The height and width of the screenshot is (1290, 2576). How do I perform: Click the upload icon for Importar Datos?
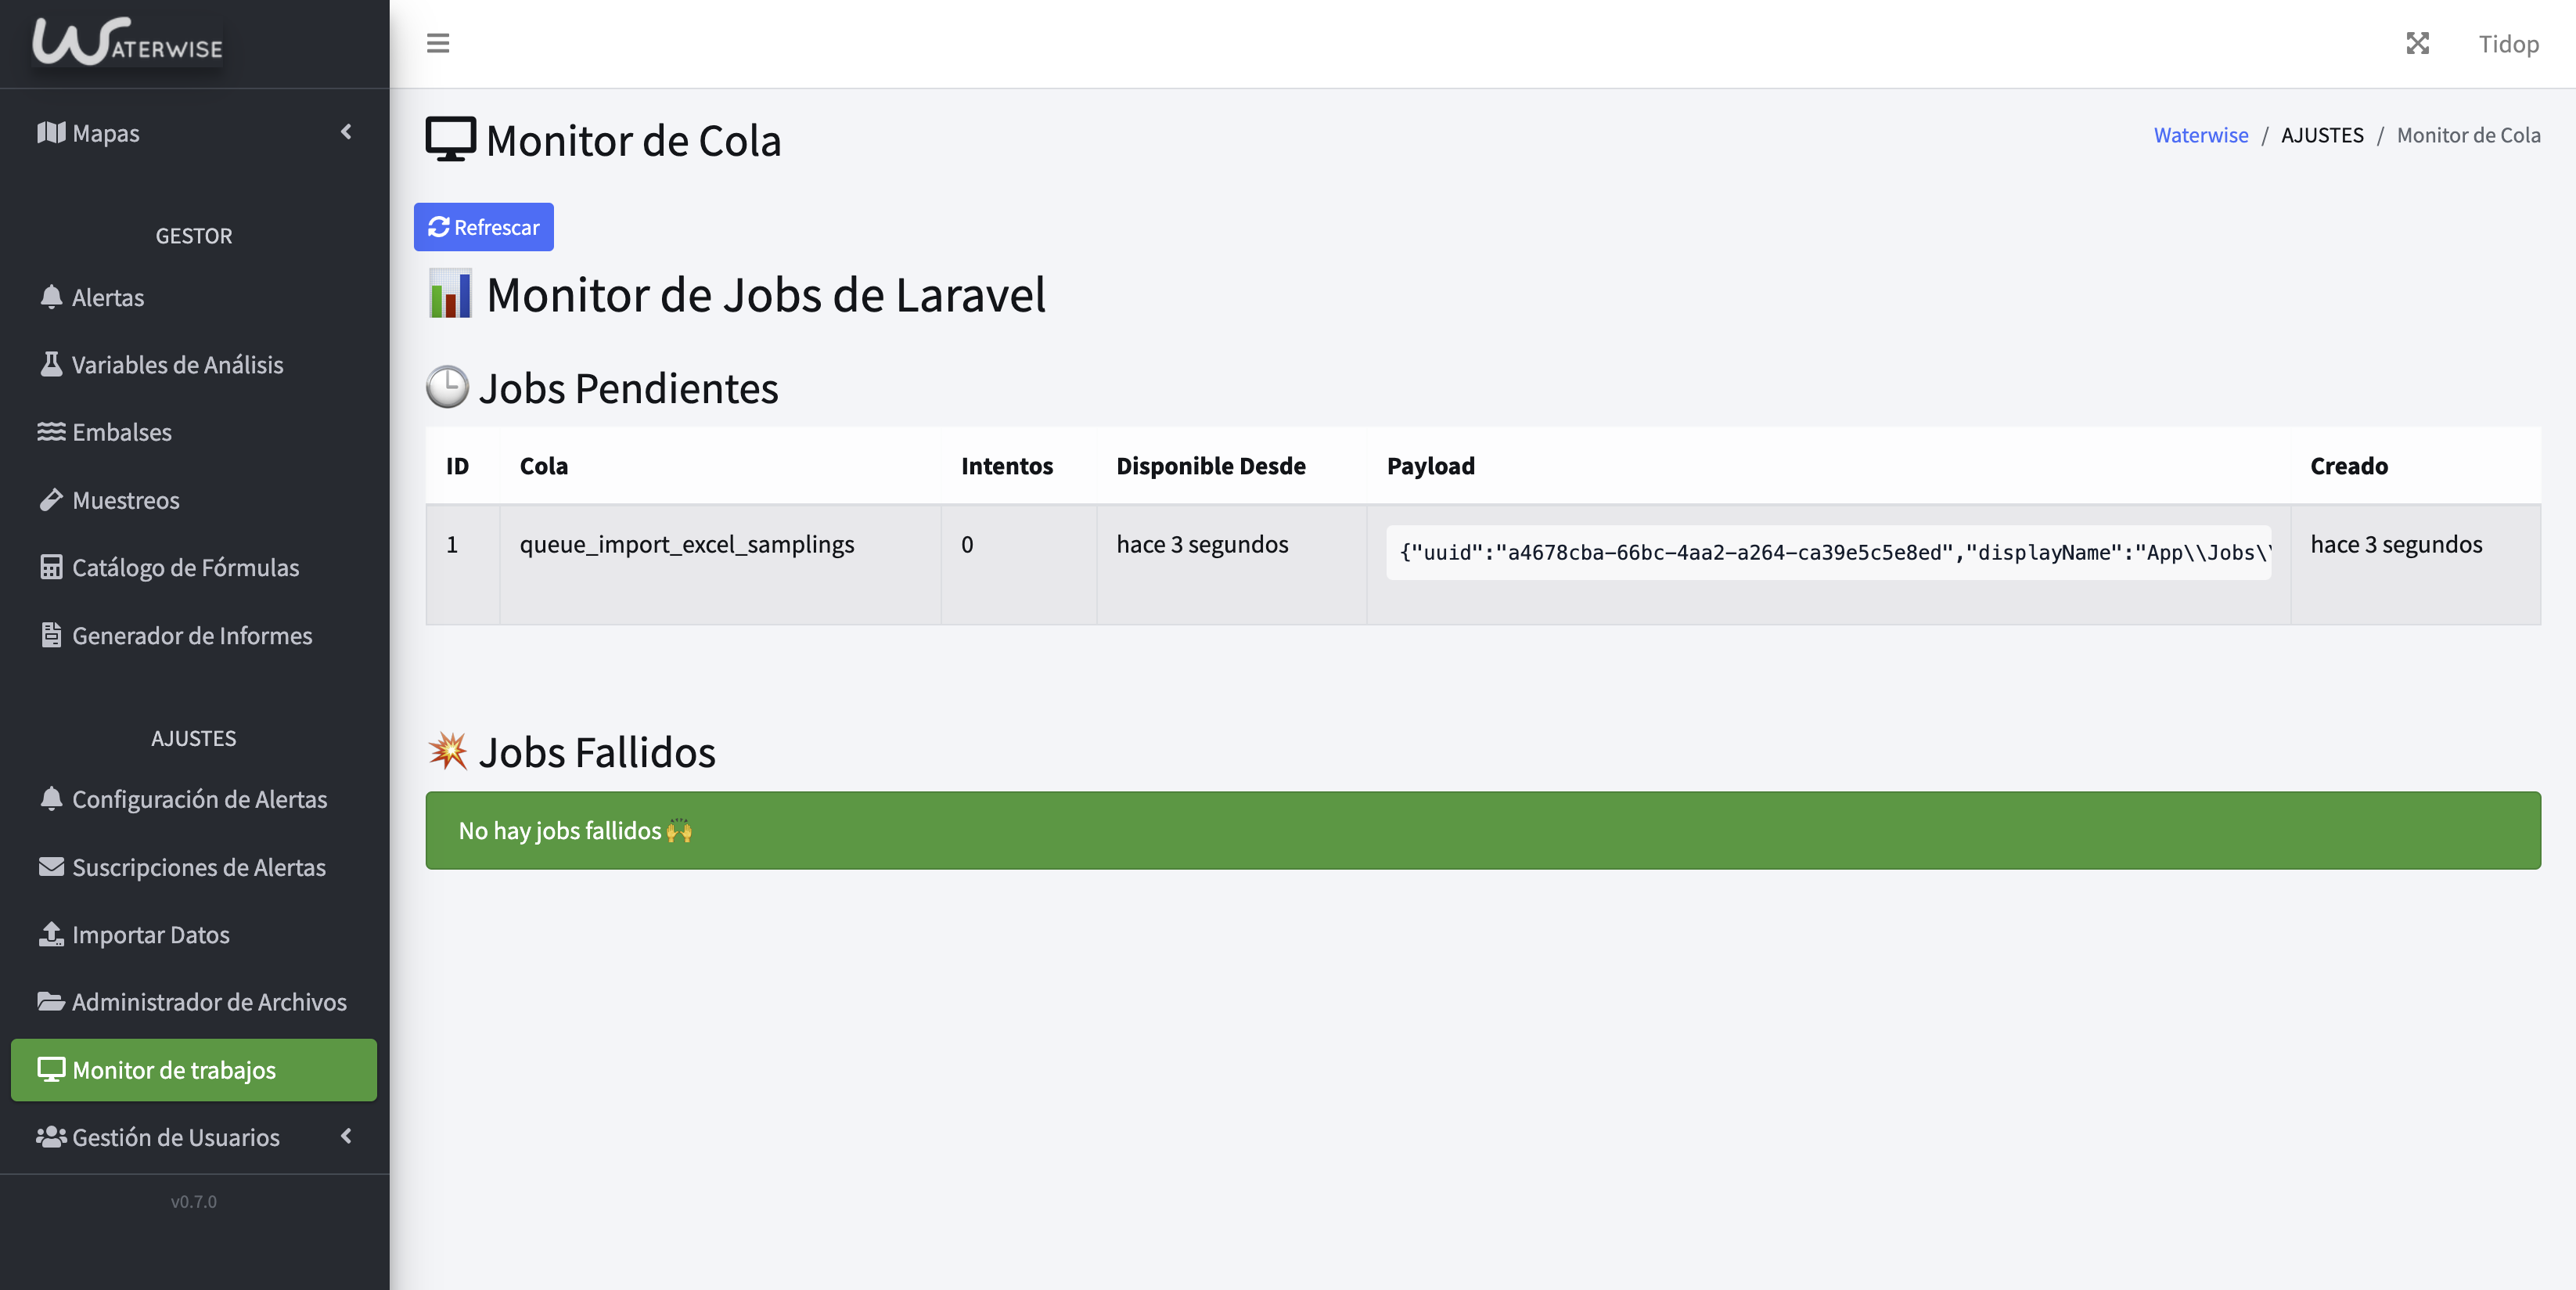tap(51, 934)
